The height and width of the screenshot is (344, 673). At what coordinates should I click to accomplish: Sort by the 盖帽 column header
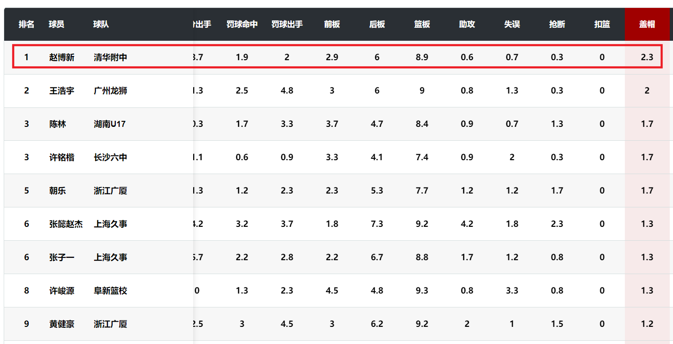[647, 25]
